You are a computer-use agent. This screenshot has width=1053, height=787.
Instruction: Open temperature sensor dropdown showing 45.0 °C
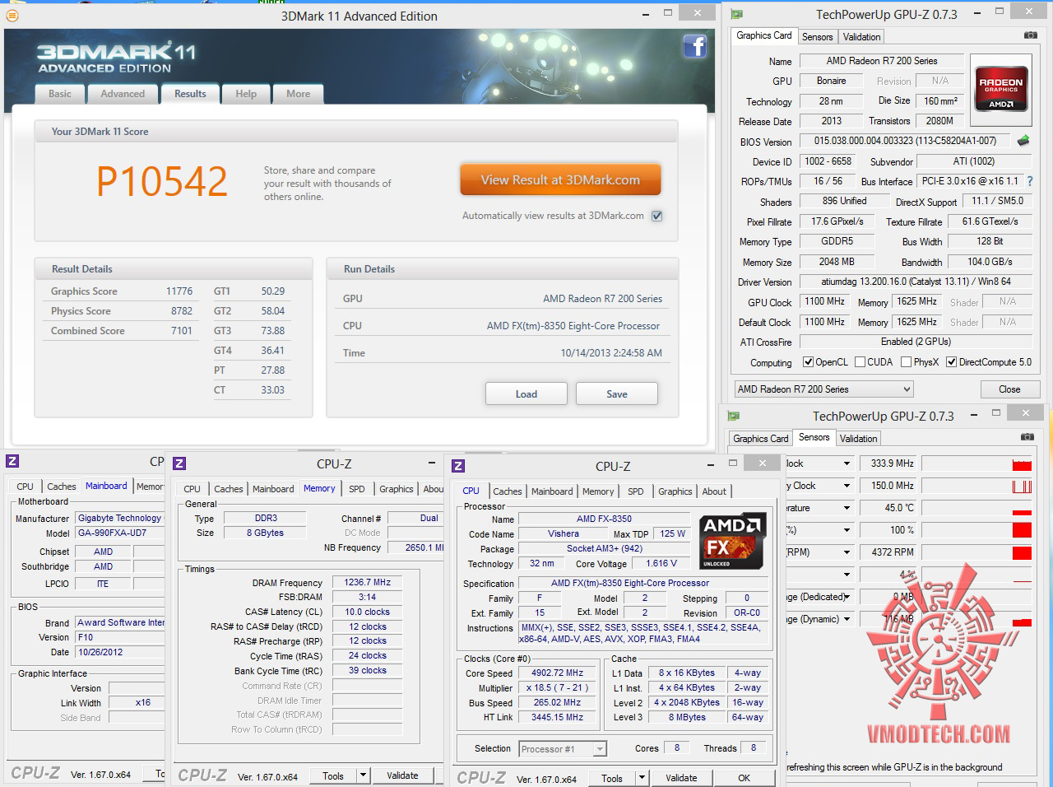847,508
